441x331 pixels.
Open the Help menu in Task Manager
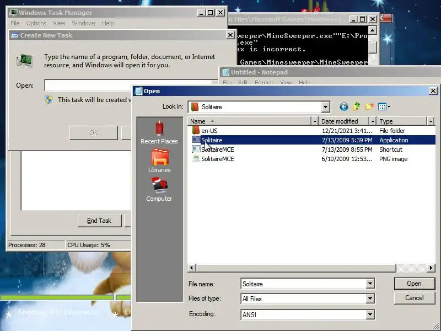tap(107, 23)
